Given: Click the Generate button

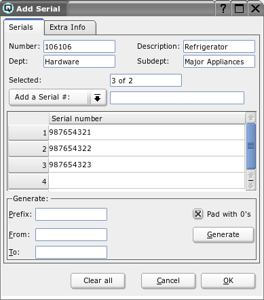Looking at the screenshot, I should coord(223,235).
